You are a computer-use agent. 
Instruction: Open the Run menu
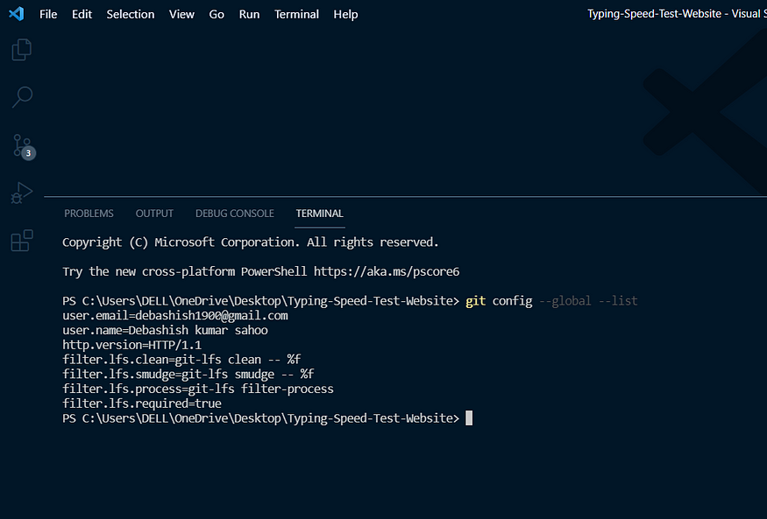point(249,14)
